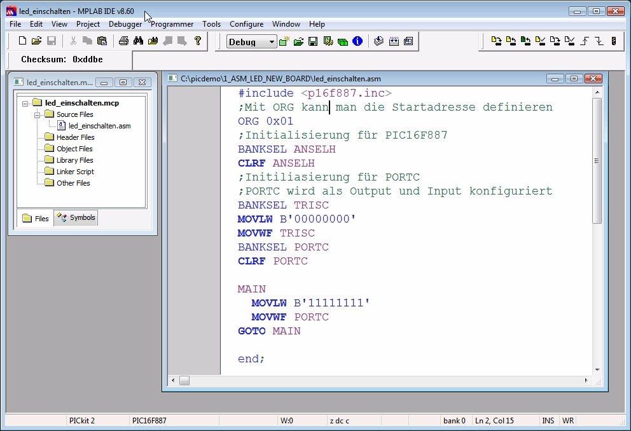631x431 pixels.
Task: Collapse the led_einschalten.mcp project node
Action: pos(25,104)
